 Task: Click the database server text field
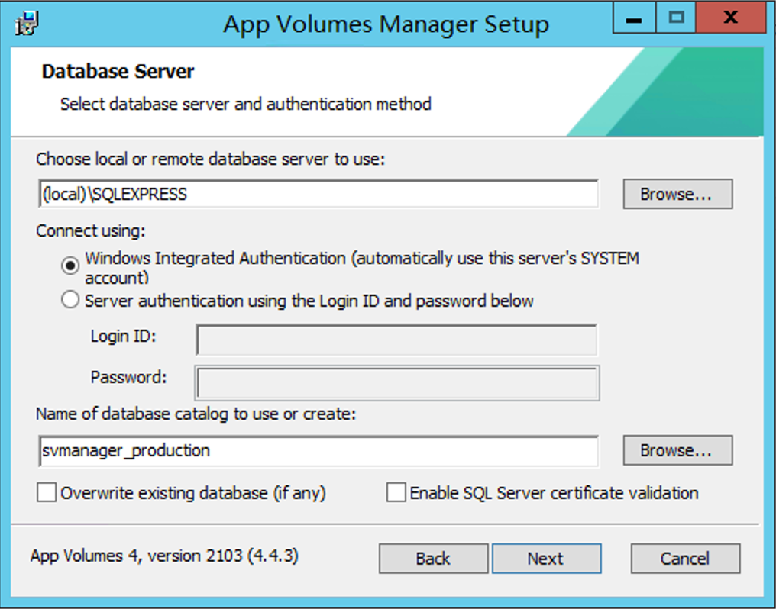coord(318,194)
